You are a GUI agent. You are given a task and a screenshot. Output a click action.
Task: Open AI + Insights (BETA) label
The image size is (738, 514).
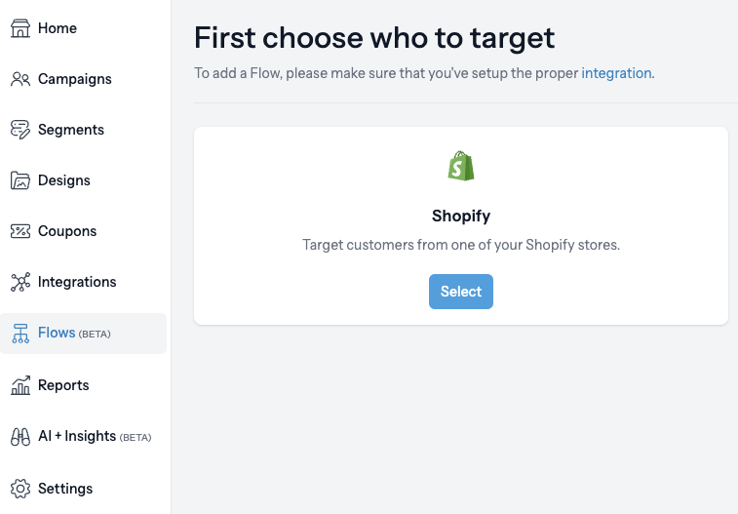tap(95, 436)
